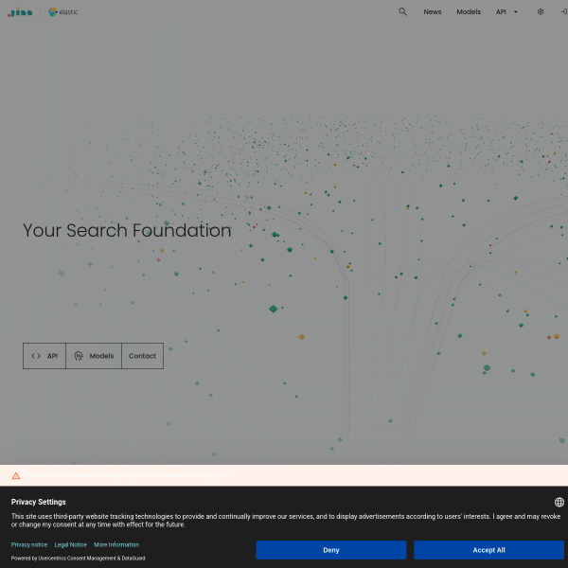Click the Contact button
This screenshot has height=568, width=568.
[142, 356]
